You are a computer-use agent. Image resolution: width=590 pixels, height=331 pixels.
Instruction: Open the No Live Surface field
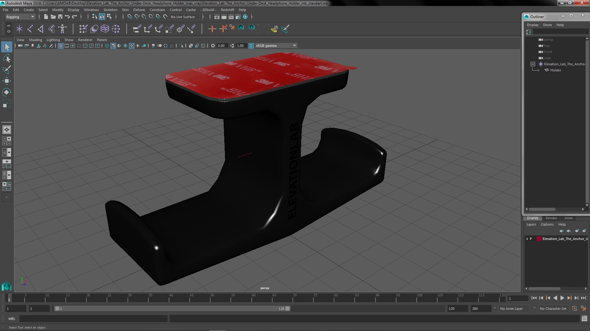click(x=184, y=17)
